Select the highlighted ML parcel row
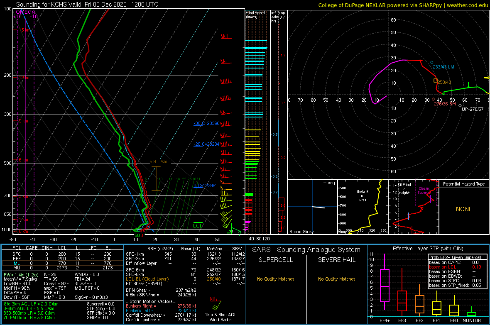Image resolution: width=490 pixels, height=325 pixels. coord(62,263)
